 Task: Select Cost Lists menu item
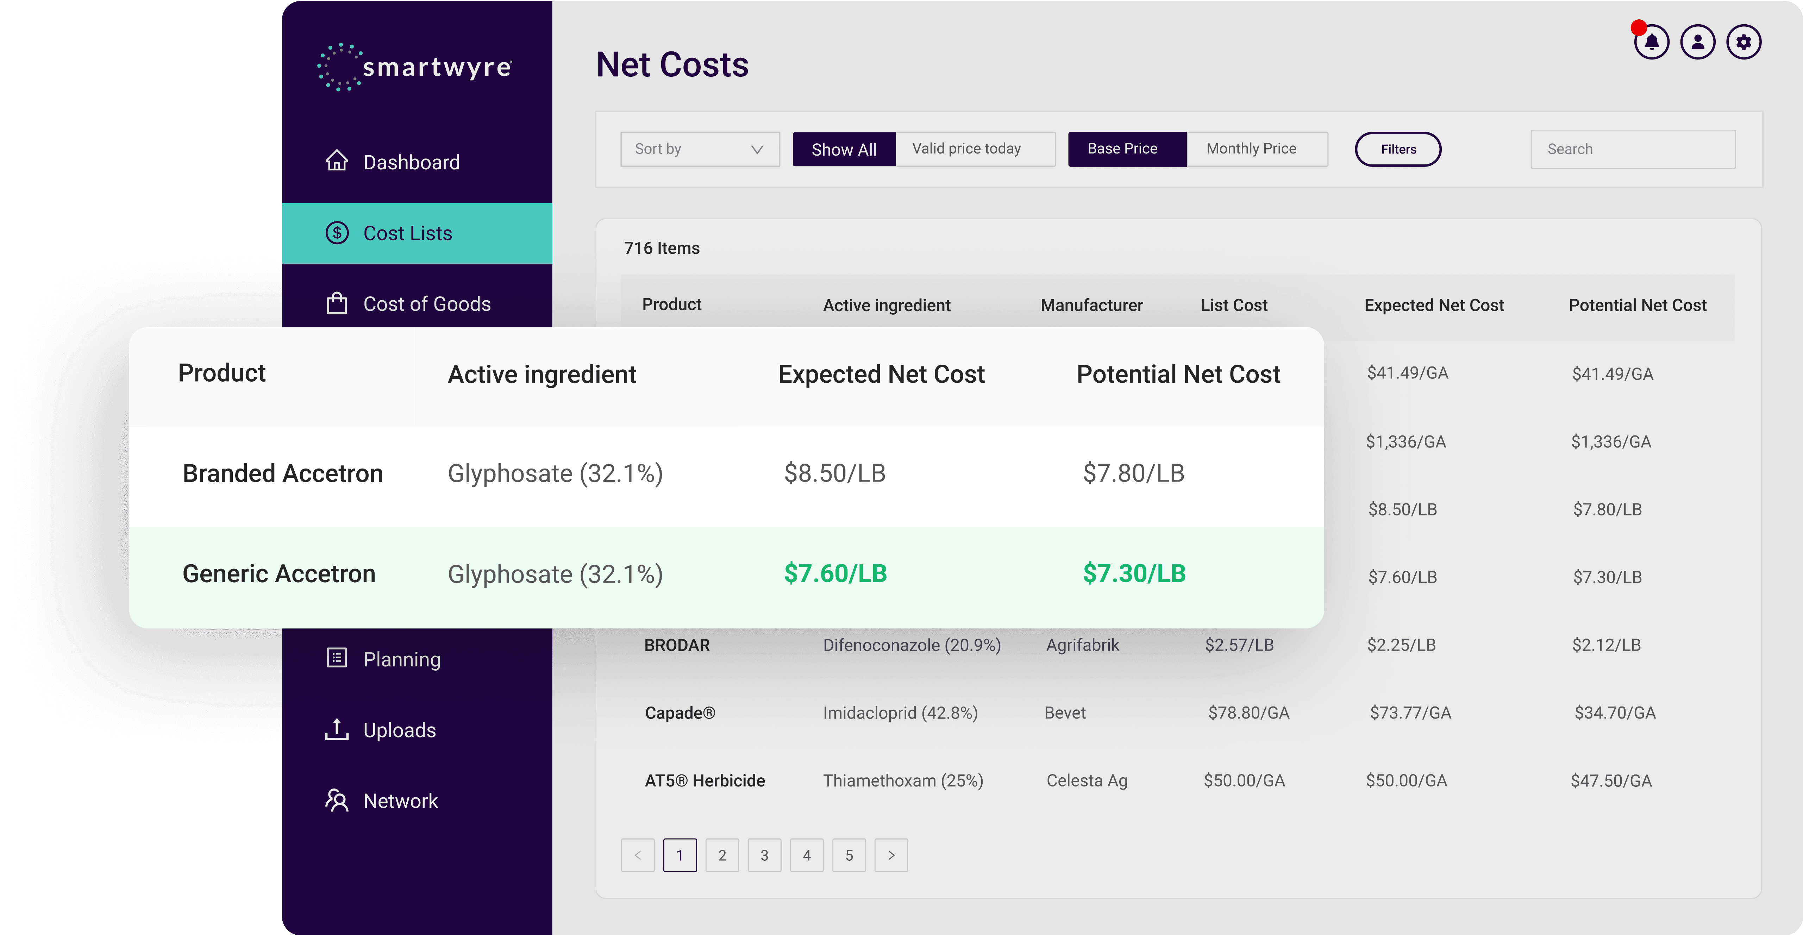[417, 234]
